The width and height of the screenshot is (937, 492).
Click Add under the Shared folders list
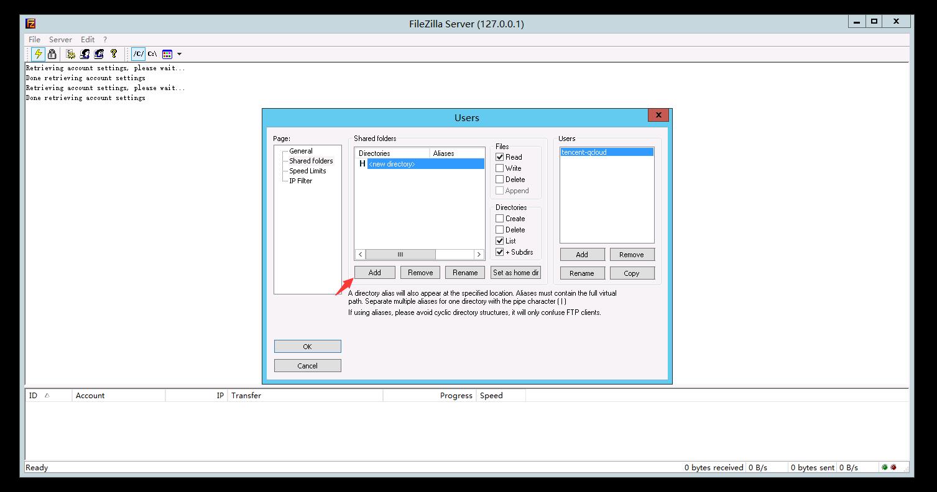point(374,273)
